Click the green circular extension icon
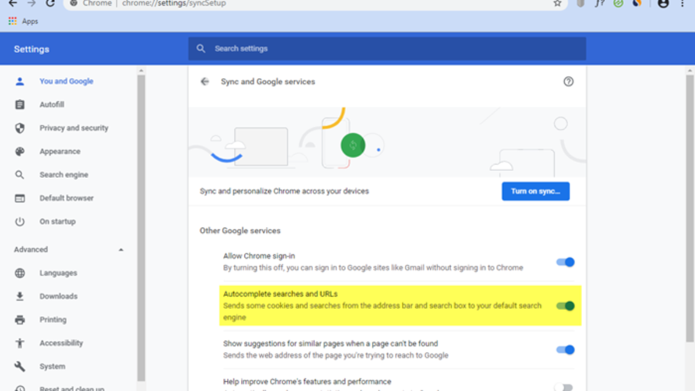The image size is (695, 391). (618, 3)
